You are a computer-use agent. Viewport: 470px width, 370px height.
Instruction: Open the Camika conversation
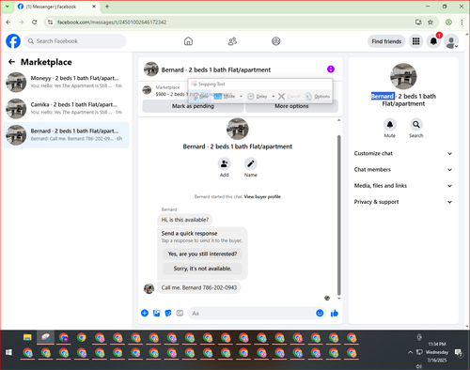coord(66,109)
